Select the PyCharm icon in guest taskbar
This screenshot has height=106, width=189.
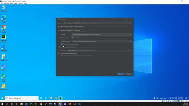tap(60, 98)
